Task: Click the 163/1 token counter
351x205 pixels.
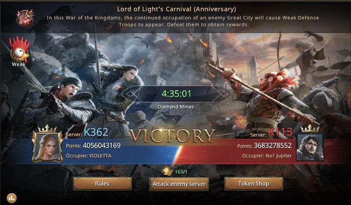Action: [x=181, y=172]
